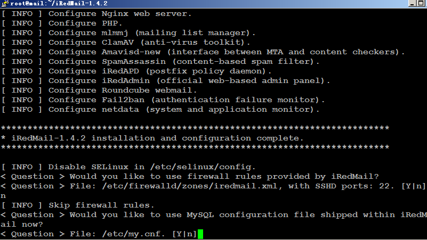Click the [Y|n] prompt after /etc/my.cnf

coord(184,234)
